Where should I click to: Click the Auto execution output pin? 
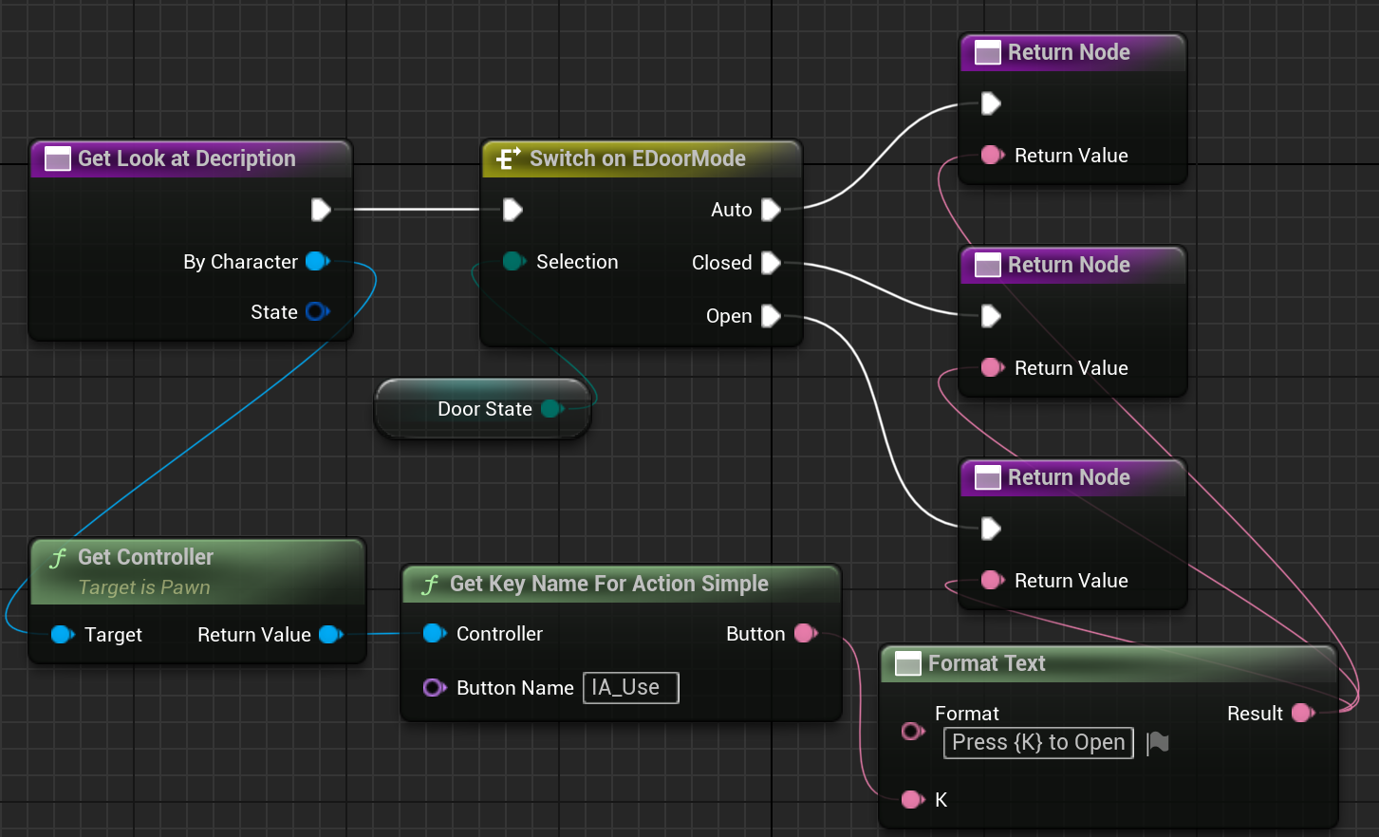pos(772,210)
